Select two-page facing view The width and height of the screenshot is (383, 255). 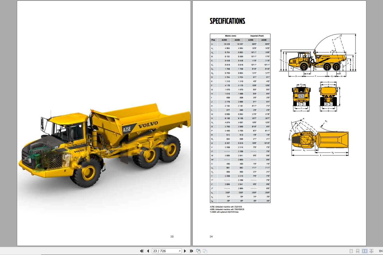tap(365, 251)
